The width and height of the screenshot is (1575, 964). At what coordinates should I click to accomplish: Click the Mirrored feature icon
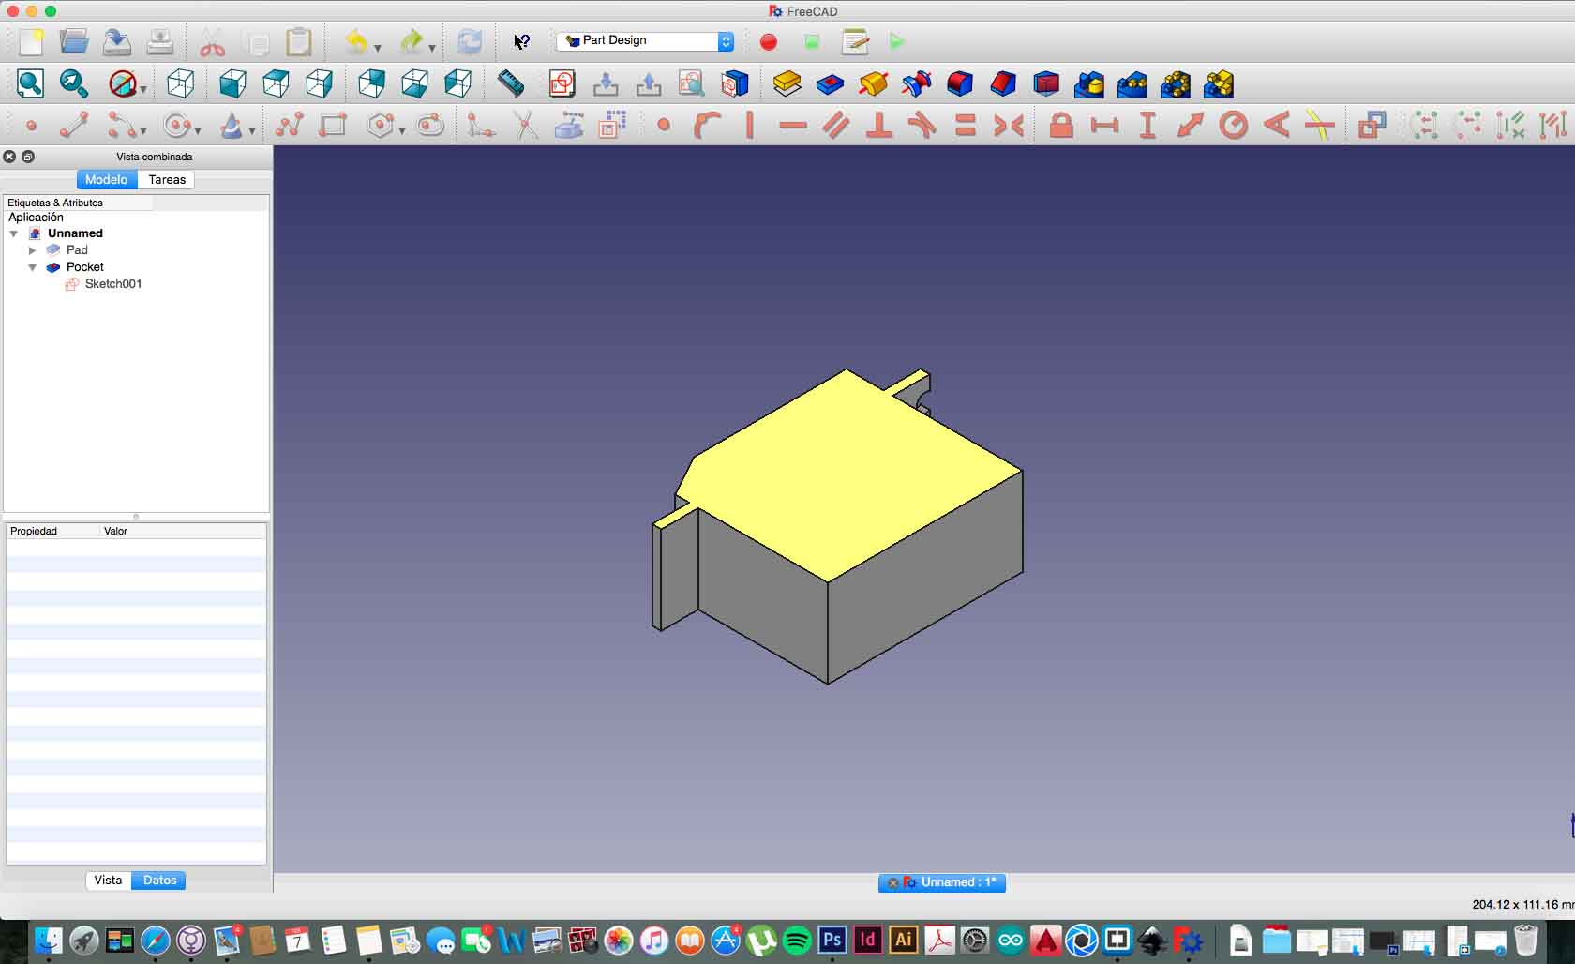(x=1088, y=83)
